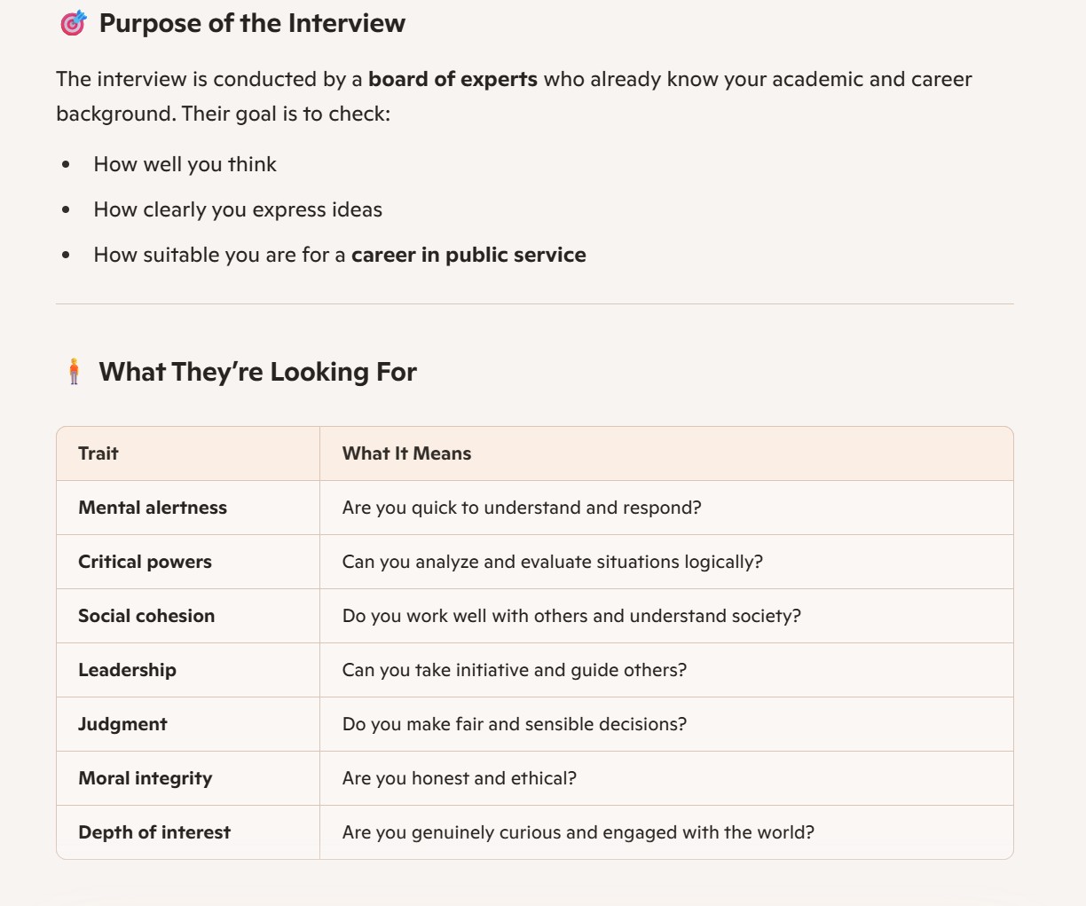Click the 'Depth of interest' trait cell
1086x906 pixels.
point(154,832)
